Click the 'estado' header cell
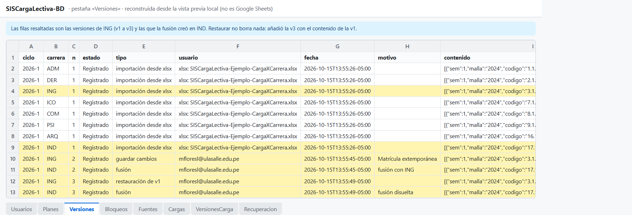The width and height of the screenshot is (632, 215). tap(96, 57)
